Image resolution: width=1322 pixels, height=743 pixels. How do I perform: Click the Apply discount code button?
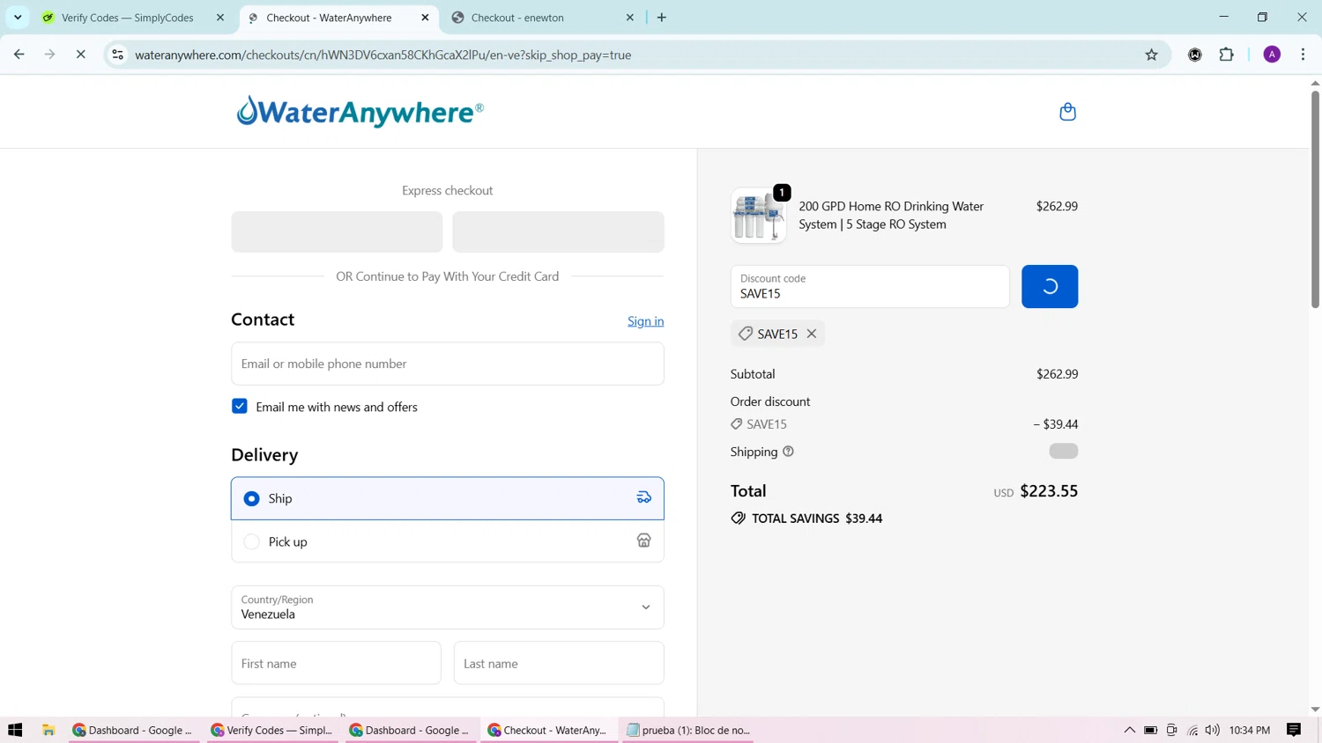[x=1050, y=286]
